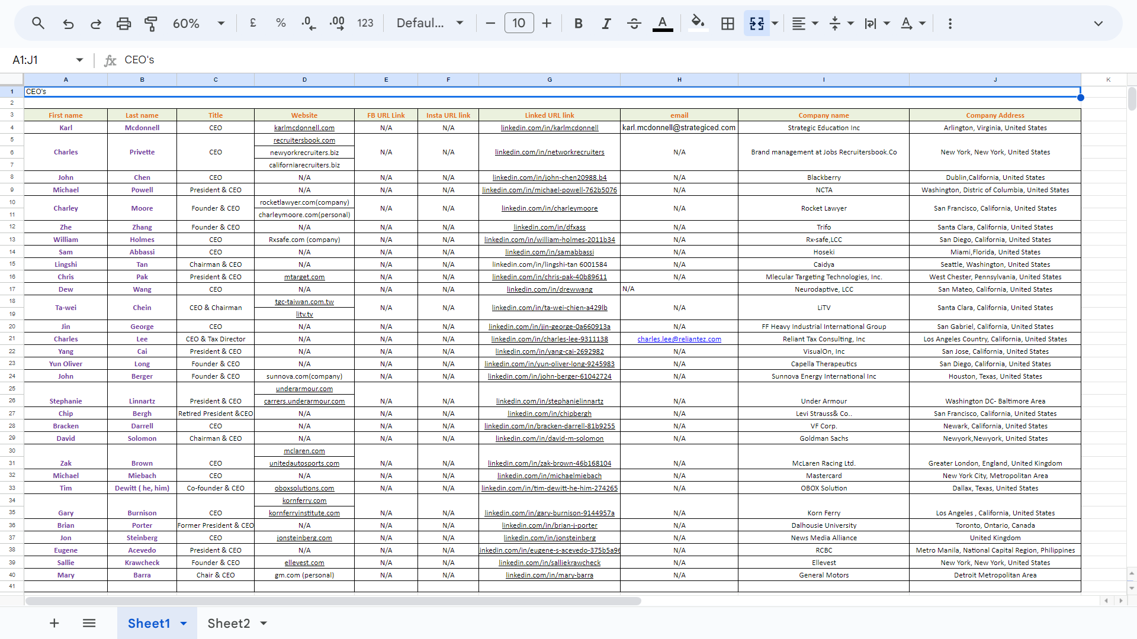
Task: Switch to the Sheet2 tab
Action: pos(229,623)
